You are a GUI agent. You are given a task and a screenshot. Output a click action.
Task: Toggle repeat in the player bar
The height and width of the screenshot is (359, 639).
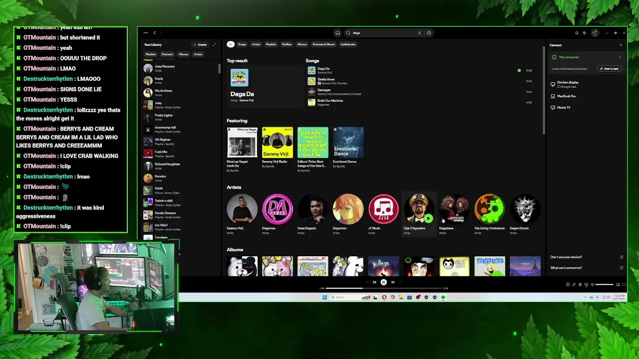point(400,282)
